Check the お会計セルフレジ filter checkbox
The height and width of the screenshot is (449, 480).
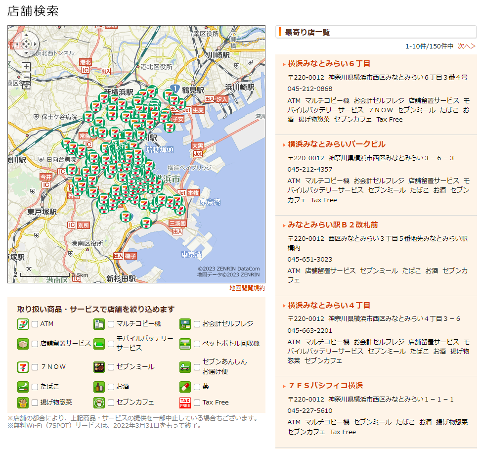click(x=197, y=324)
